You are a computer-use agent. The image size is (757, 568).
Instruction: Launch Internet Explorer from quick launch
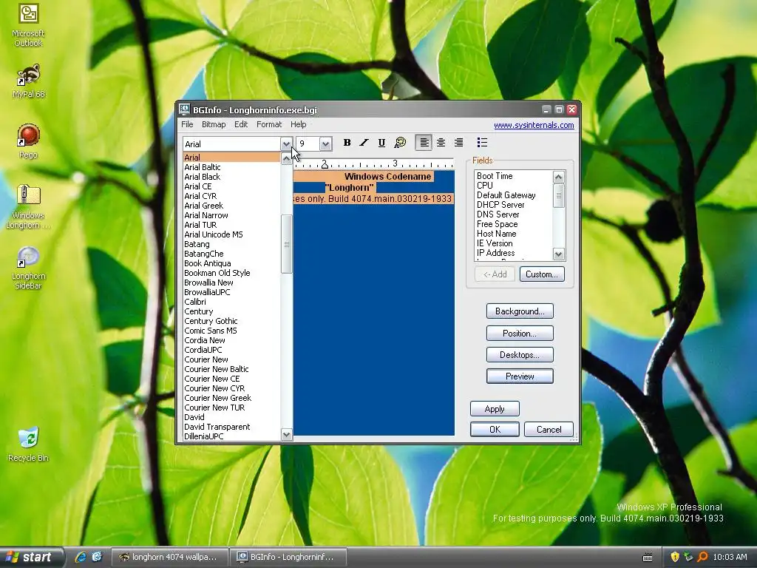[x=81, y=557]
